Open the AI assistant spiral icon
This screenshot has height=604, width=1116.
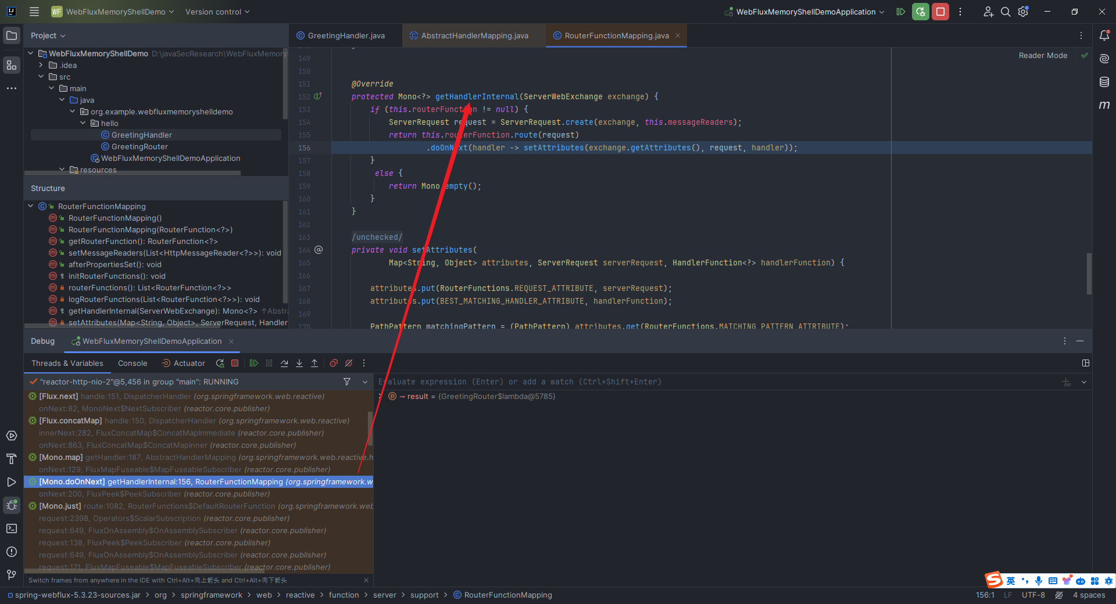point(1104,59)
